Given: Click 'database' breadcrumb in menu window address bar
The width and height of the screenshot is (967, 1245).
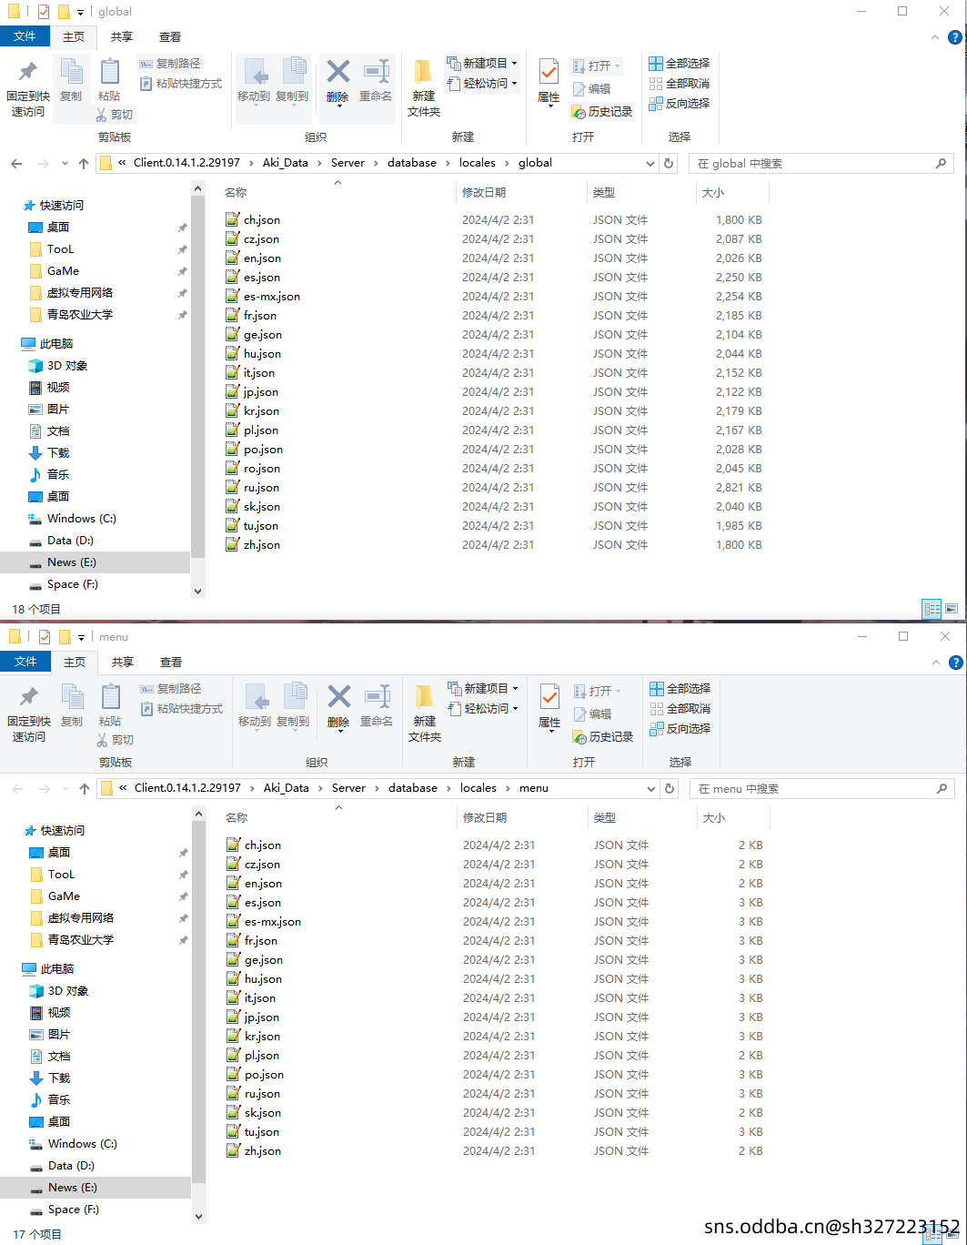Looking at the screenshot, I should (413, 788).
